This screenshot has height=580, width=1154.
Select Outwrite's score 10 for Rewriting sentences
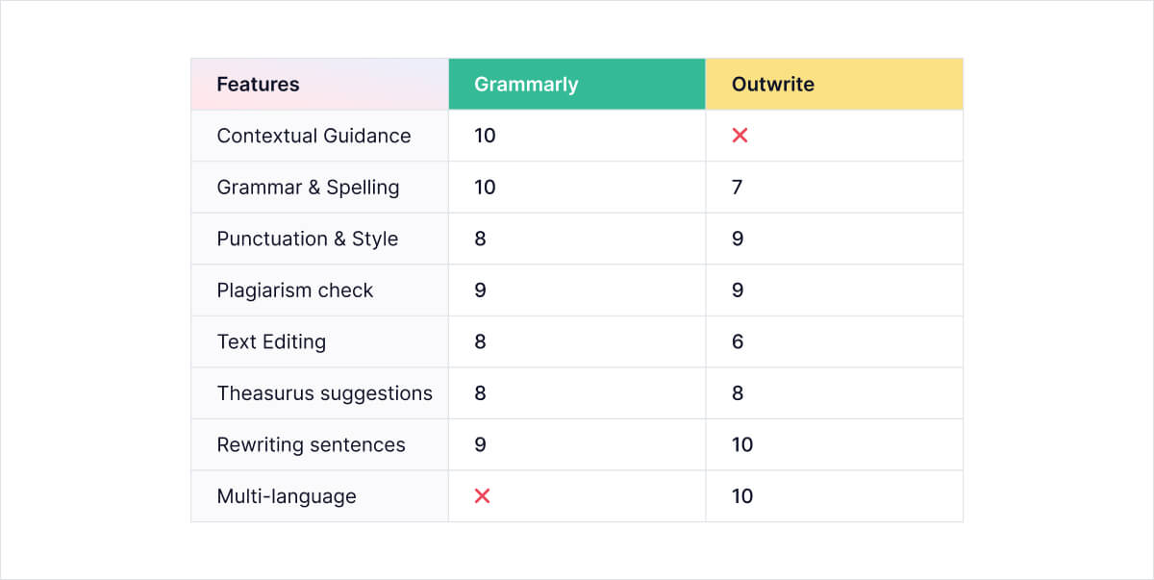[742, 444]
